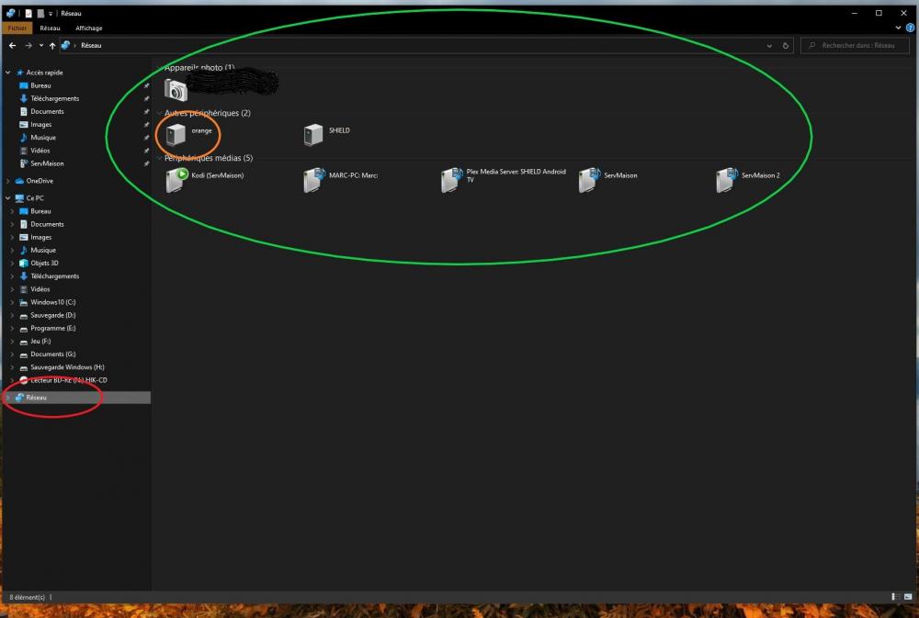The width and height of the screenshot is (919, 618).
Task: Open Musique in Accès rapide
Action: point(43,137)
